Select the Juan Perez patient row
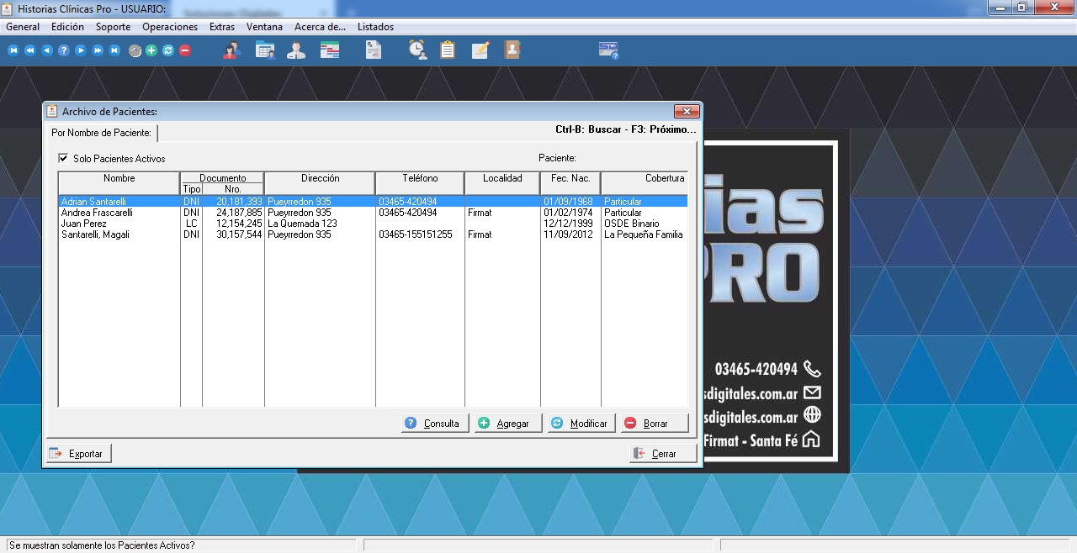This screenshot has height=553, width=1077. tap(84, 224)
